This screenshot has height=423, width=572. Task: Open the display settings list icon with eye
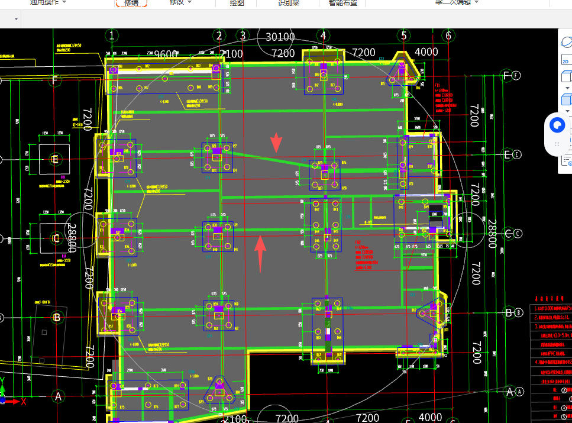point(567,160)
